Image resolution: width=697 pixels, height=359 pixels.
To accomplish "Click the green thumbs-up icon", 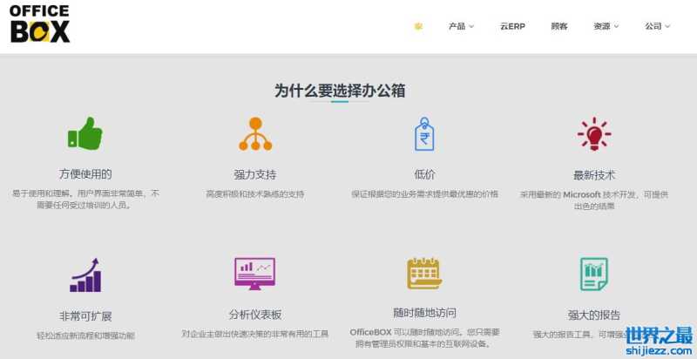I will tap(85, 134).
